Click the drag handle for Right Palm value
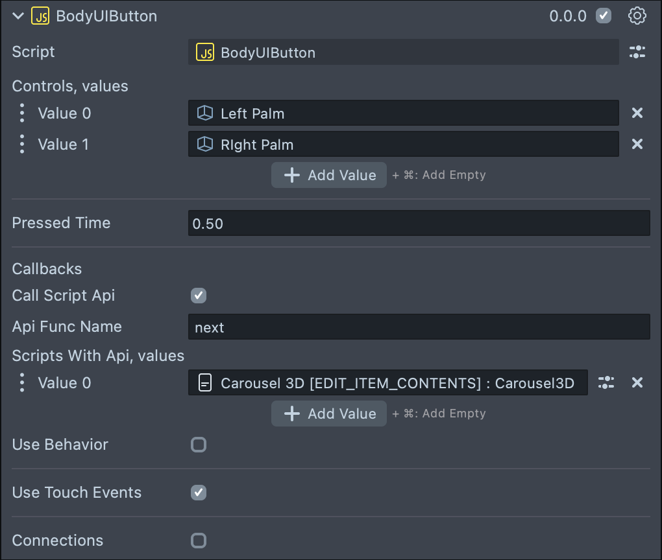The width and height of the screenshot is (662, 560). point(22,144)
